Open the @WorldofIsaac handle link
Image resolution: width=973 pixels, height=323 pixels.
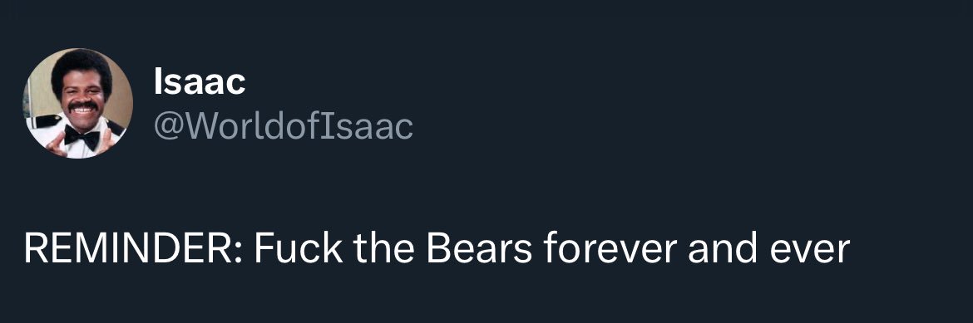click(x=283, y=126)
